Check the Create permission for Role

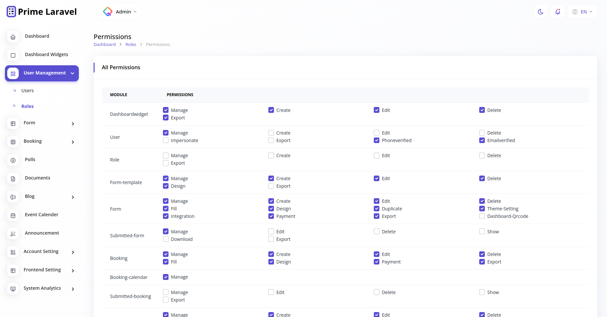[x=271, y=155]
